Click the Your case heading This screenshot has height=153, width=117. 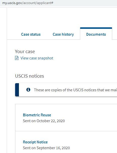coord(25,51)
